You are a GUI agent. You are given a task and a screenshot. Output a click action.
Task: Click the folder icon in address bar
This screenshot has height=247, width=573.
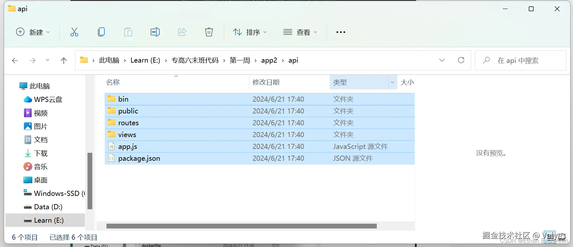(x=84, y=60)
